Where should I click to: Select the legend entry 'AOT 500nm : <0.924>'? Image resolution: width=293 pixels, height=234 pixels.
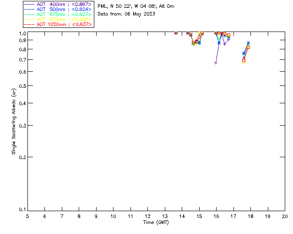click(x=64, y=9)
